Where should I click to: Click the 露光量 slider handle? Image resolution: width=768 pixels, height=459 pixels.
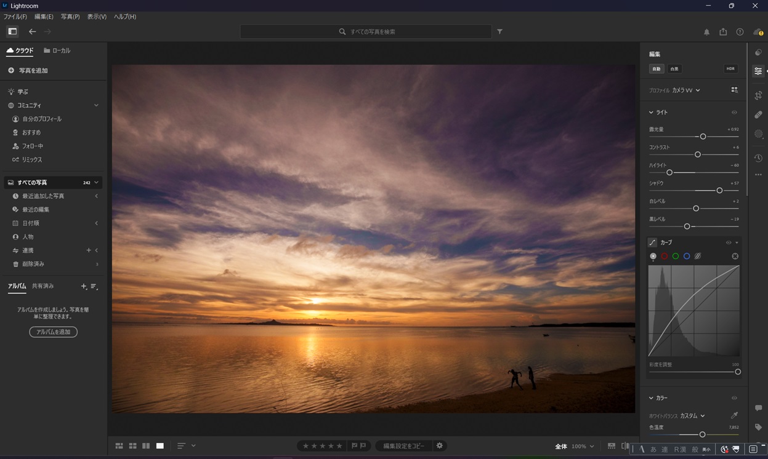coord(703,137)
